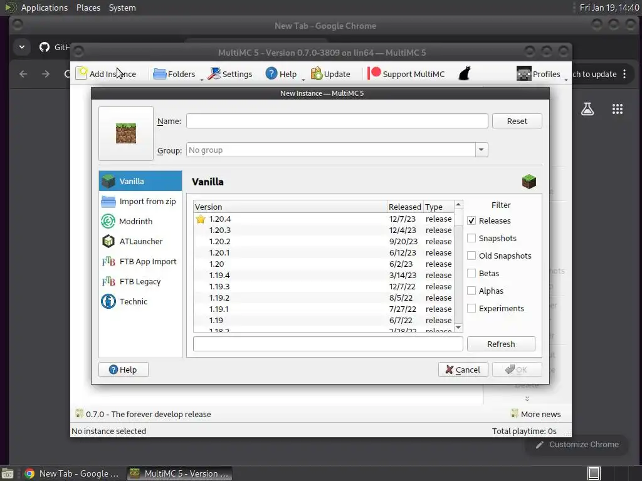Image resolution: width=642 pixels, height=481 pixels.
Task: Click the show desktop icon in panel
Action: click(x=7, y=473)
